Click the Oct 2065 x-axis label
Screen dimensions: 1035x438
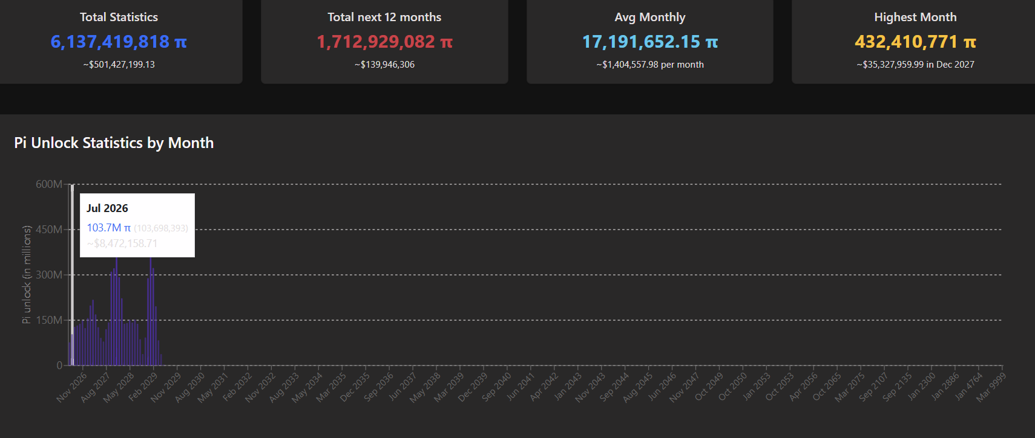(x=827, y=387)
